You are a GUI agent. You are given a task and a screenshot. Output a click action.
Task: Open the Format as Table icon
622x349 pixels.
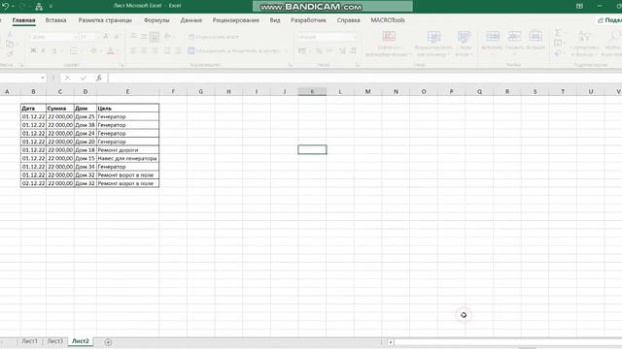[433, 37]
